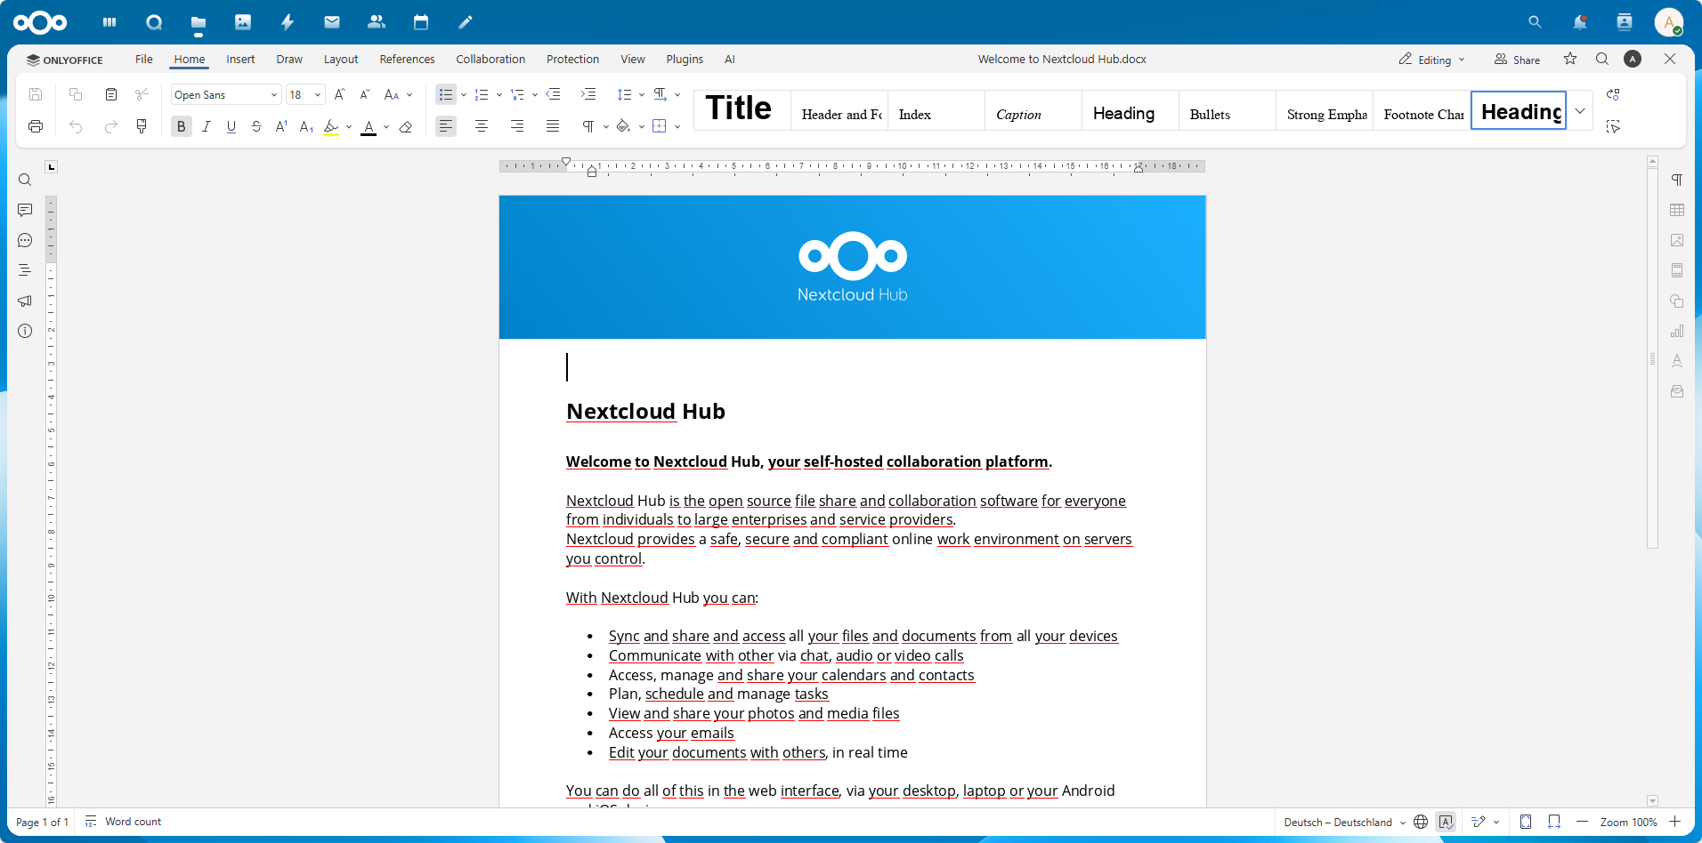
Task: Open table settings in right sidebar
Action: 1677,210
